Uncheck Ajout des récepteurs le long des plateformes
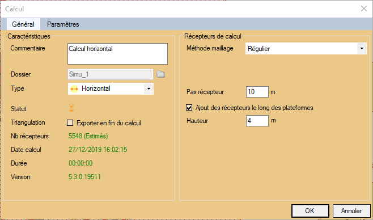 189,108
